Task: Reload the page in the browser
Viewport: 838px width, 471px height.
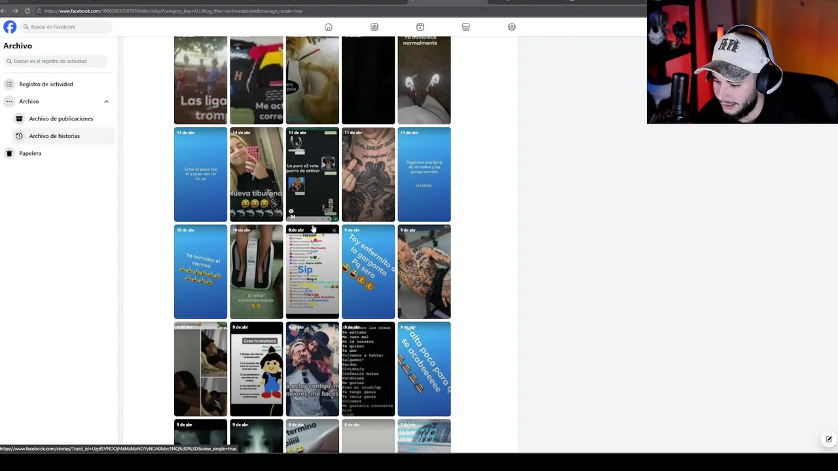Action: (27, 10)
